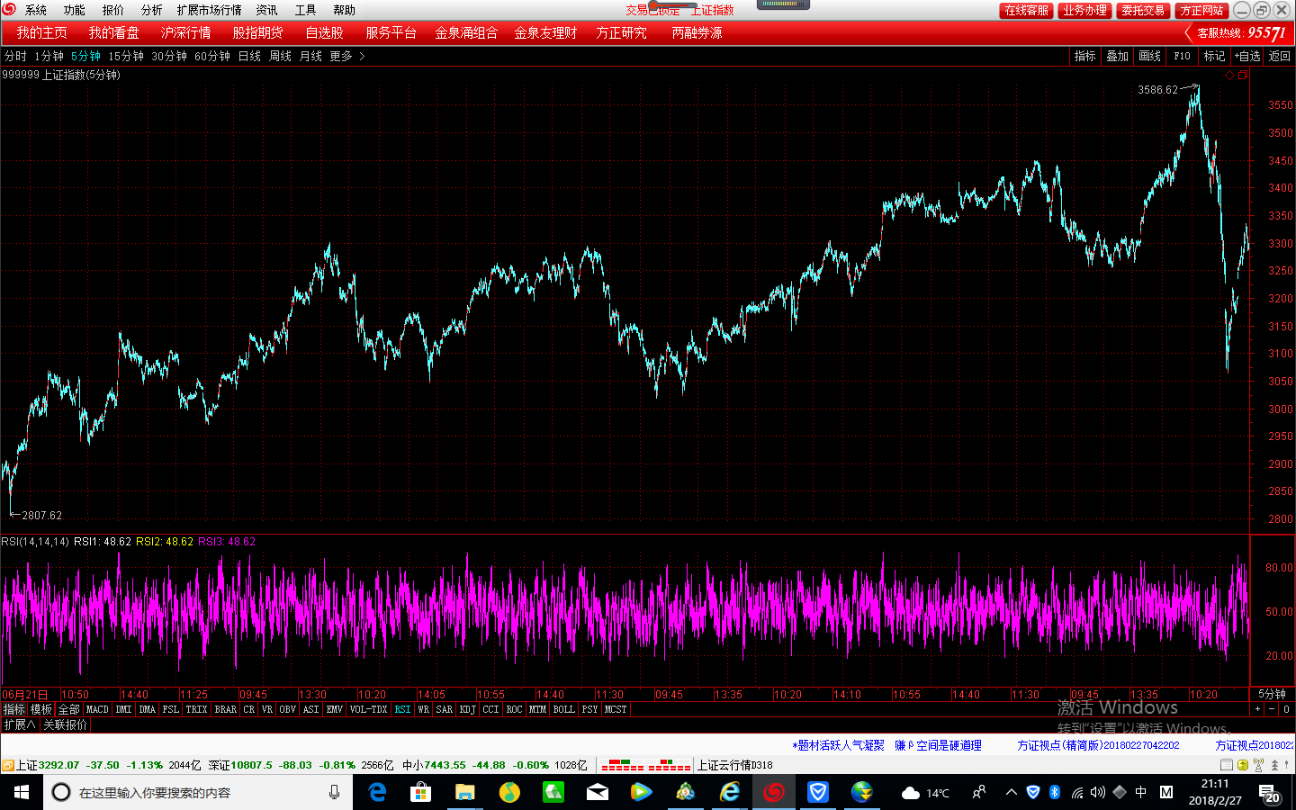The height and width of the screenshot is (810, 1296).
Task: Click the red diamond icon above the chart
Action: pyautogui.click(x=1229, y=76)
